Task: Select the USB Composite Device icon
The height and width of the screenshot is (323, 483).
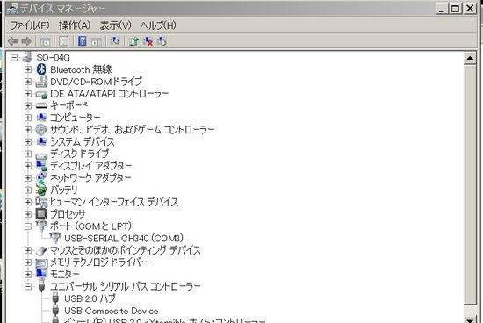Action: click(55, 311)
